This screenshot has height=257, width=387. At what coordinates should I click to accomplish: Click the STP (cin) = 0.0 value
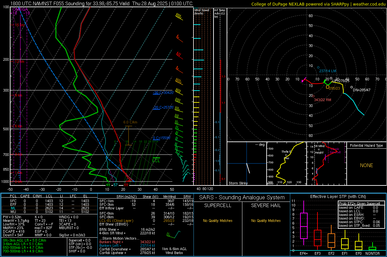pos(80,244)
